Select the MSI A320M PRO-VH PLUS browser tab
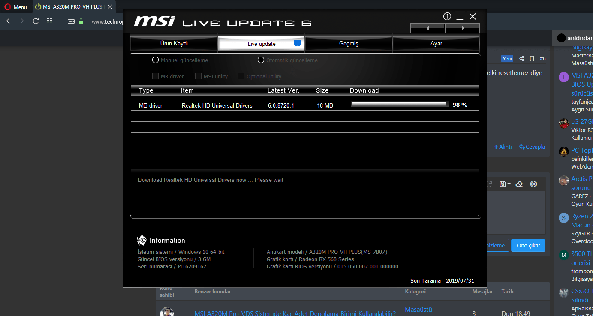The width and height of the screenshot is (593, 316). point(74,7)
